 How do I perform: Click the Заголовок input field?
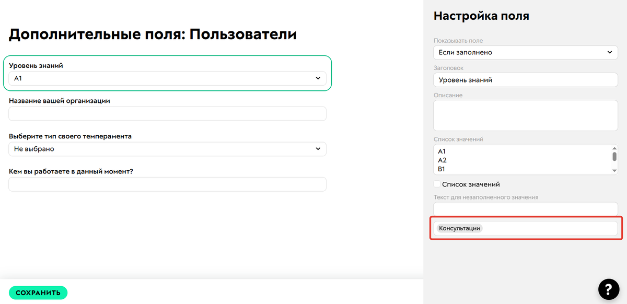[525, 79]
